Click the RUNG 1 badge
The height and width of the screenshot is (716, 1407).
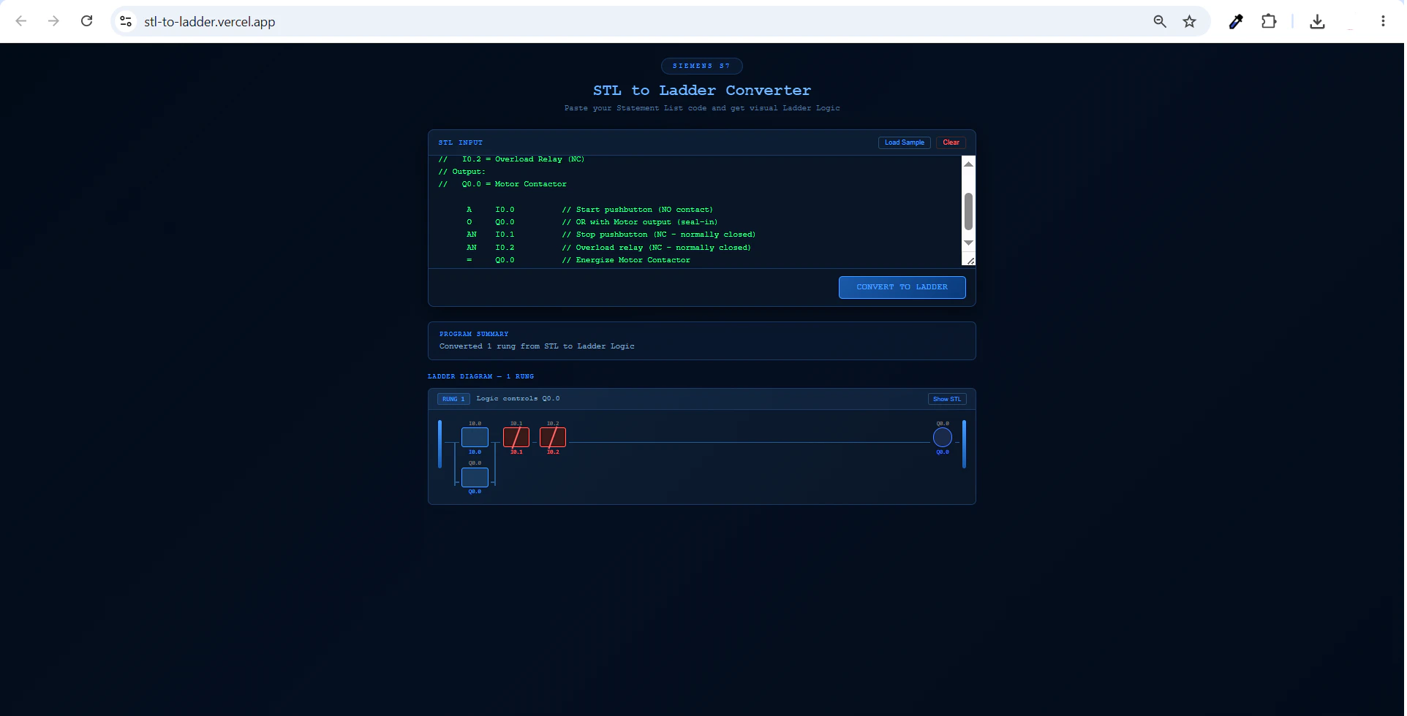click(x=453, y=399)
